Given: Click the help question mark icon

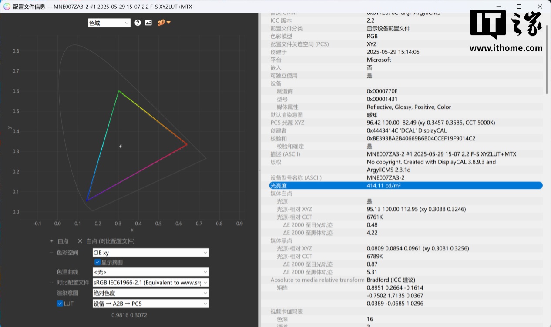Looking at the screenshot, I should [138, 23].
